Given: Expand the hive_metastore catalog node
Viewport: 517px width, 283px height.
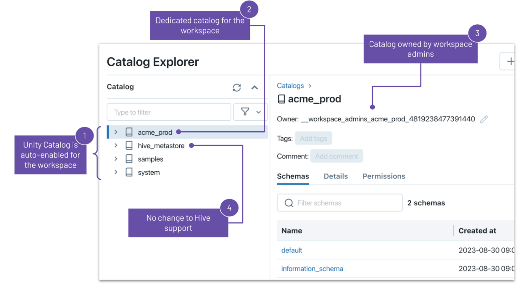Looking at the screenshot, I should (116, 146).
